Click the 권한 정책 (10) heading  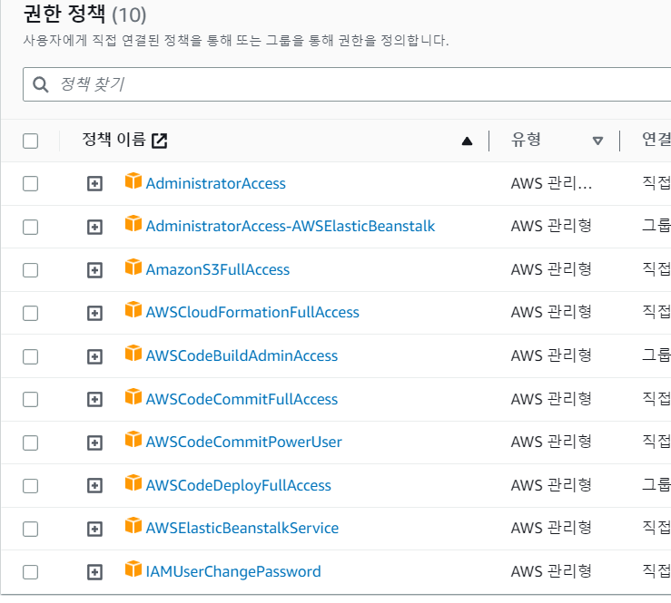84,15
